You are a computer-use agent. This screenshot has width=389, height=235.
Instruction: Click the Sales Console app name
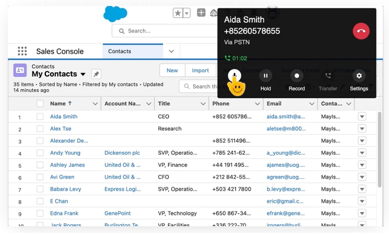pyautogui.click(x=60, y=51)
